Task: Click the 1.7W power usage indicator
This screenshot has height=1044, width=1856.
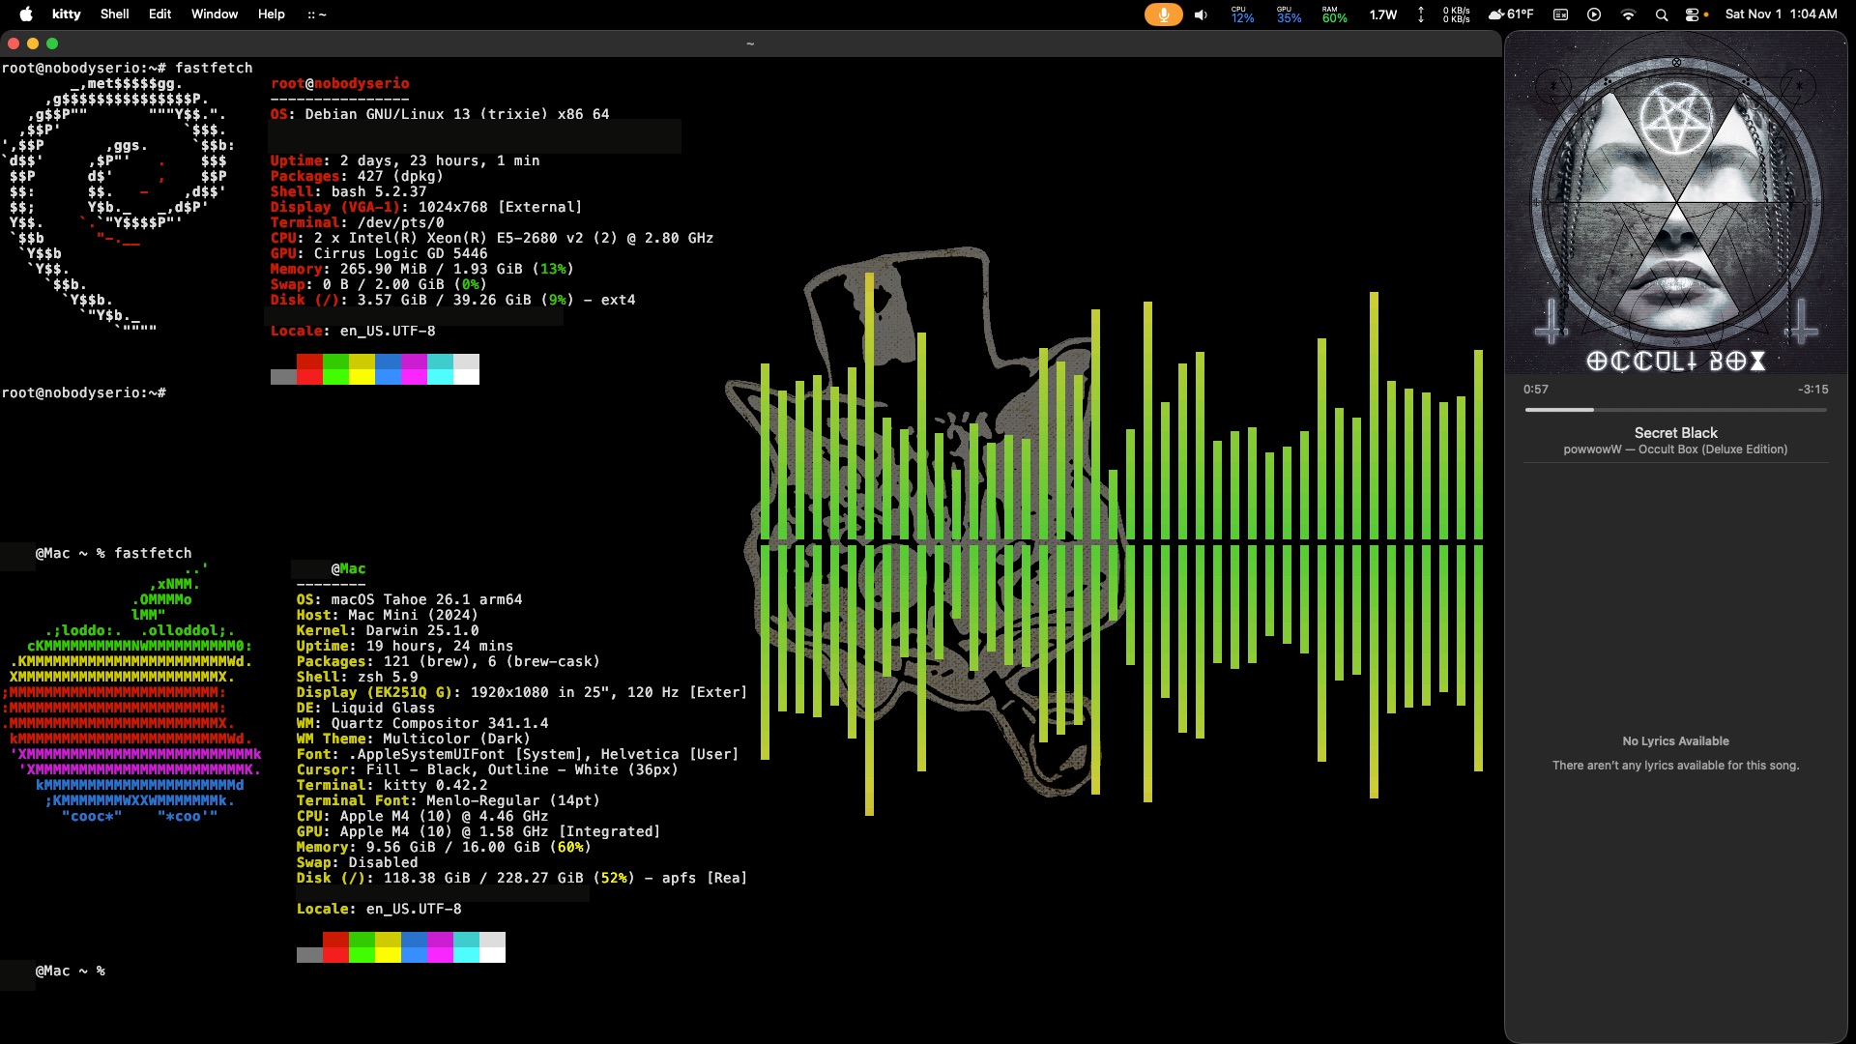Action: (x=1383, y=14)
